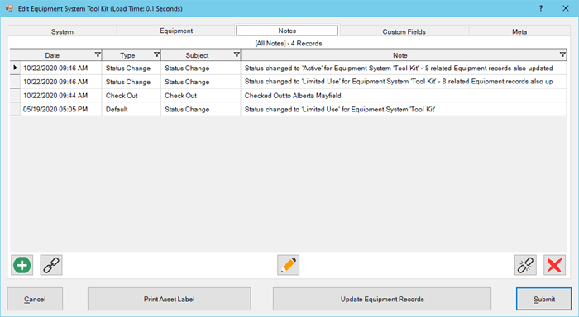The image size is (579, 317).
Task: Select row header of the Check Out note
Action: (x=15, y=96)
